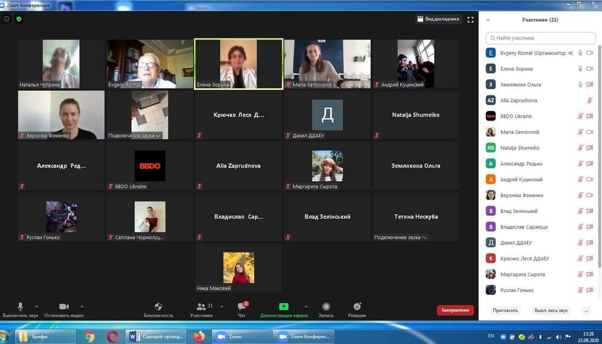Expand video options arrow beside camera
Screen dimensions: 602x344
[x=82, y=306]
